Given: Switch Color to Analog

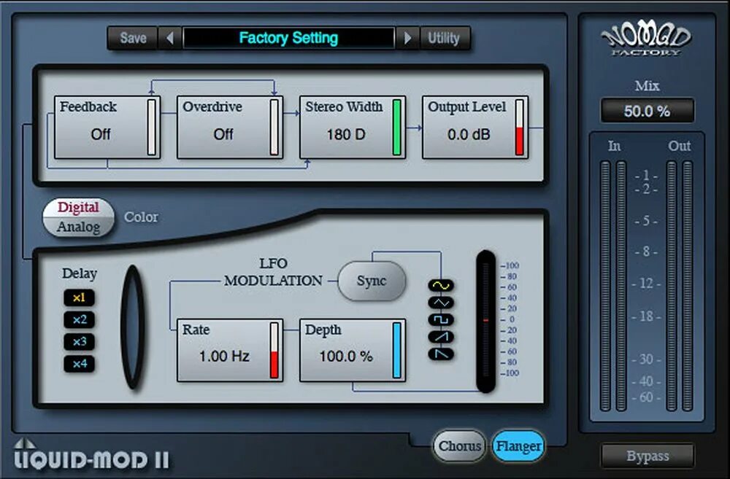Looking at the screenshot, I should coord(78,227).
